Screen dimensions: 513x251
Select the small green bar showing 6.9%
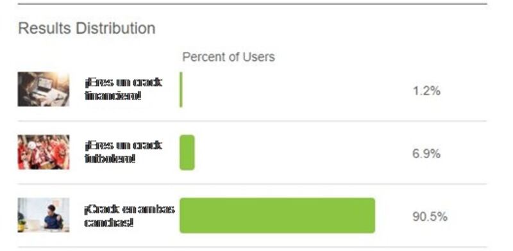coord(187,152)
